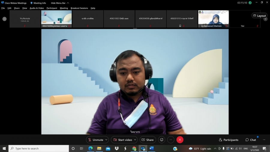Hide the menu bar

tap(60, 3)
